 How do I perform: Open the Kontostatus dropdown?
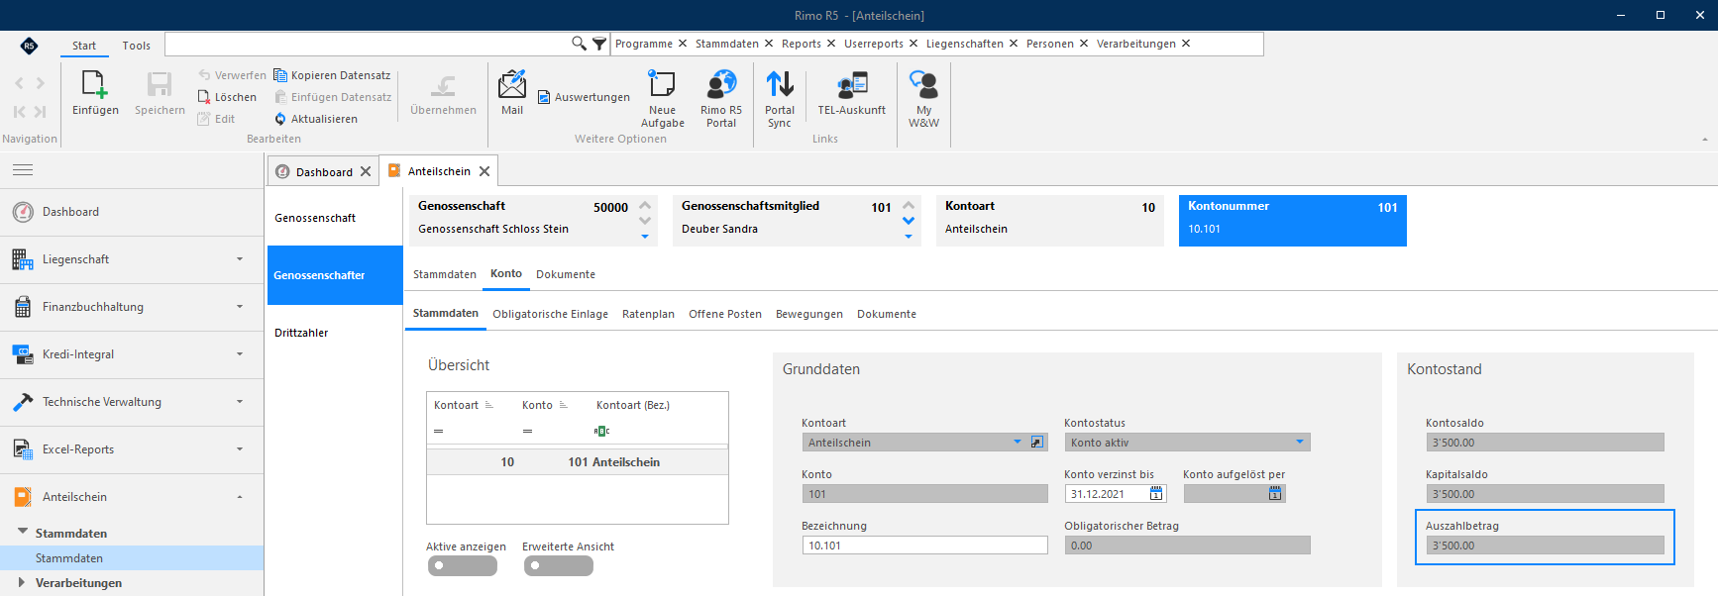pyautogui.click(x=1300, y=443)
